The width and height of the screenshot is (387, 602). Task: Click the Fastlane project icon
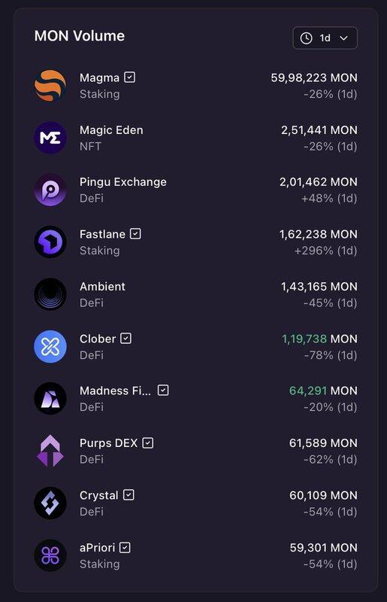(x=50, y=242)
